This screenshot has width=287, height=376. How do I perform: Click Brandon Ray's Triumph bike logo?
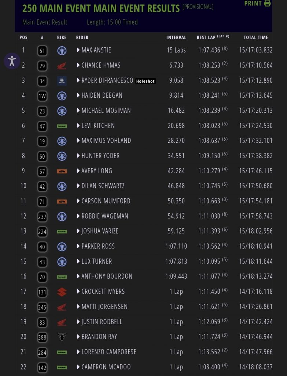point(62,337)
